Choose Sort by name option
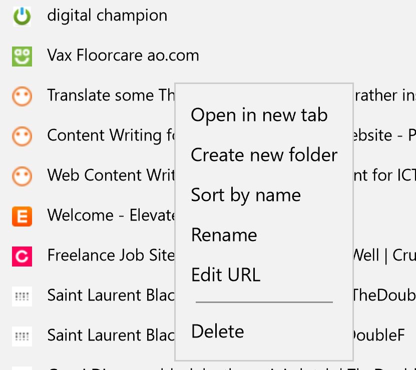This screenshot has width=416, height=370. [x=246, y=195]
